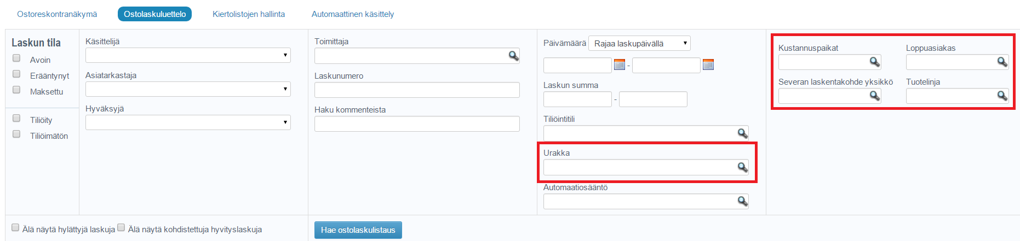Screen dimensions: 1020x241
Task: Click the Urakka search magnifier icon
Action: [x=742, y=167]
